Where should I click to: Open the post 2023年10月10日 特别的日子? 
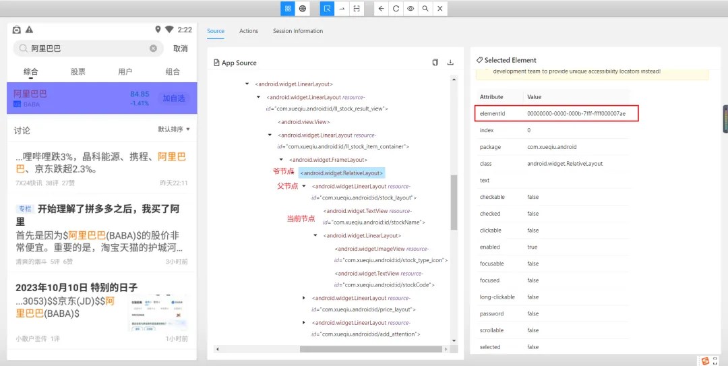point(77,287)
